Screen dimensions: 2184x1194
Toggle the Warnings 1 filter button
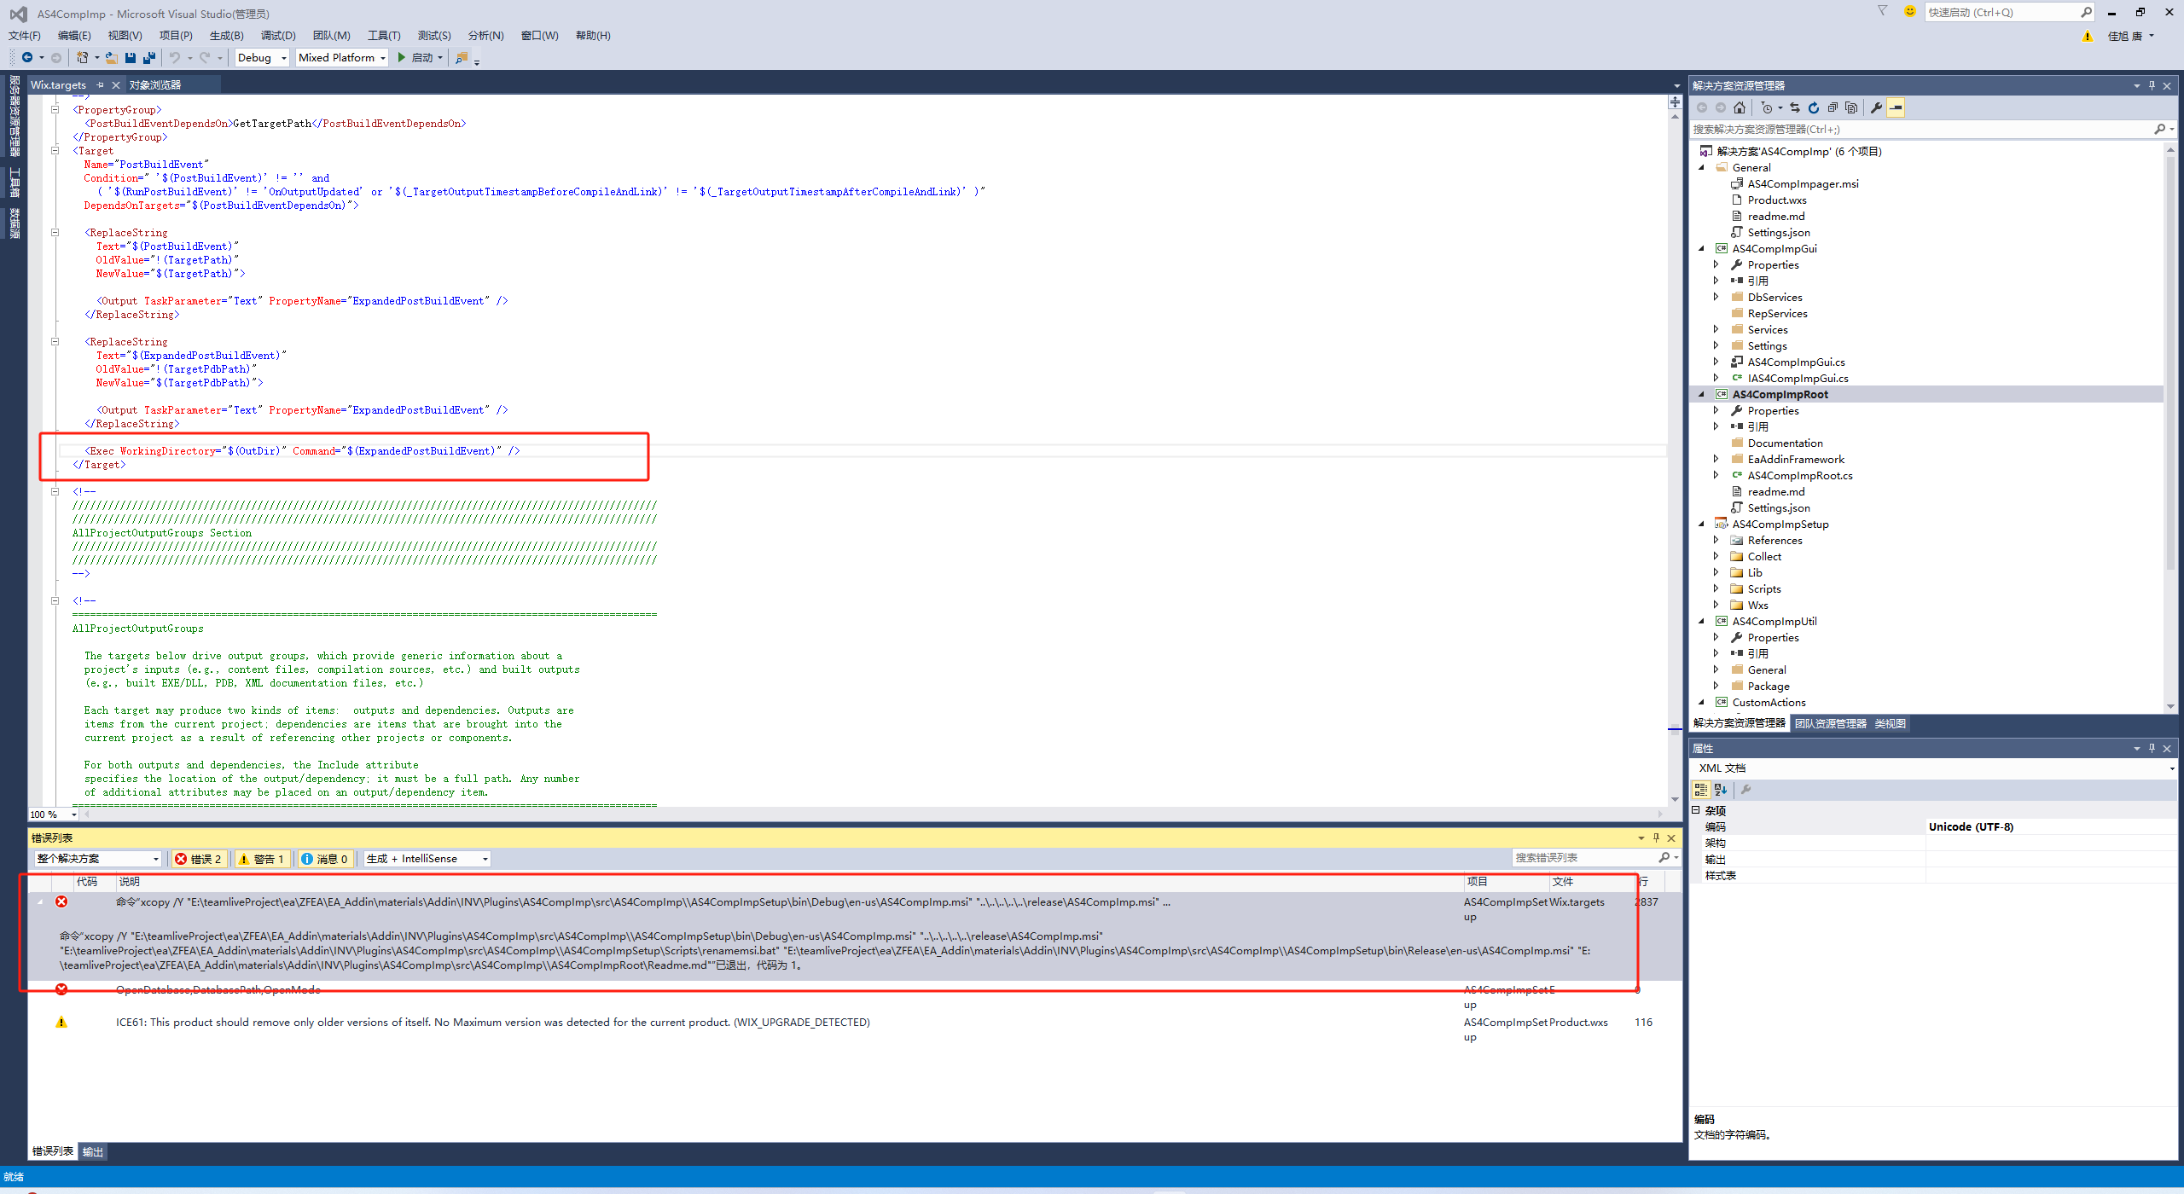(x=262, y=859)
